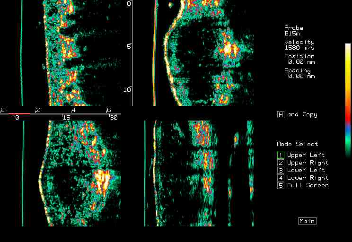Image resolution: width=352 pixels, height=242 pixels.
Task: Click the 10 mark on depth scale
Action: 127,89
